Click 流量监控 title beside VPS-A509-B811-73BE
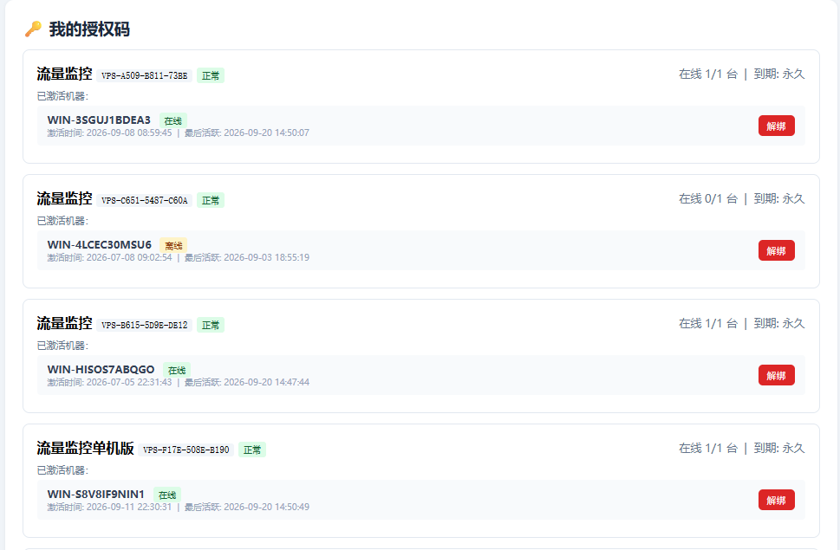 coord(64,74)
